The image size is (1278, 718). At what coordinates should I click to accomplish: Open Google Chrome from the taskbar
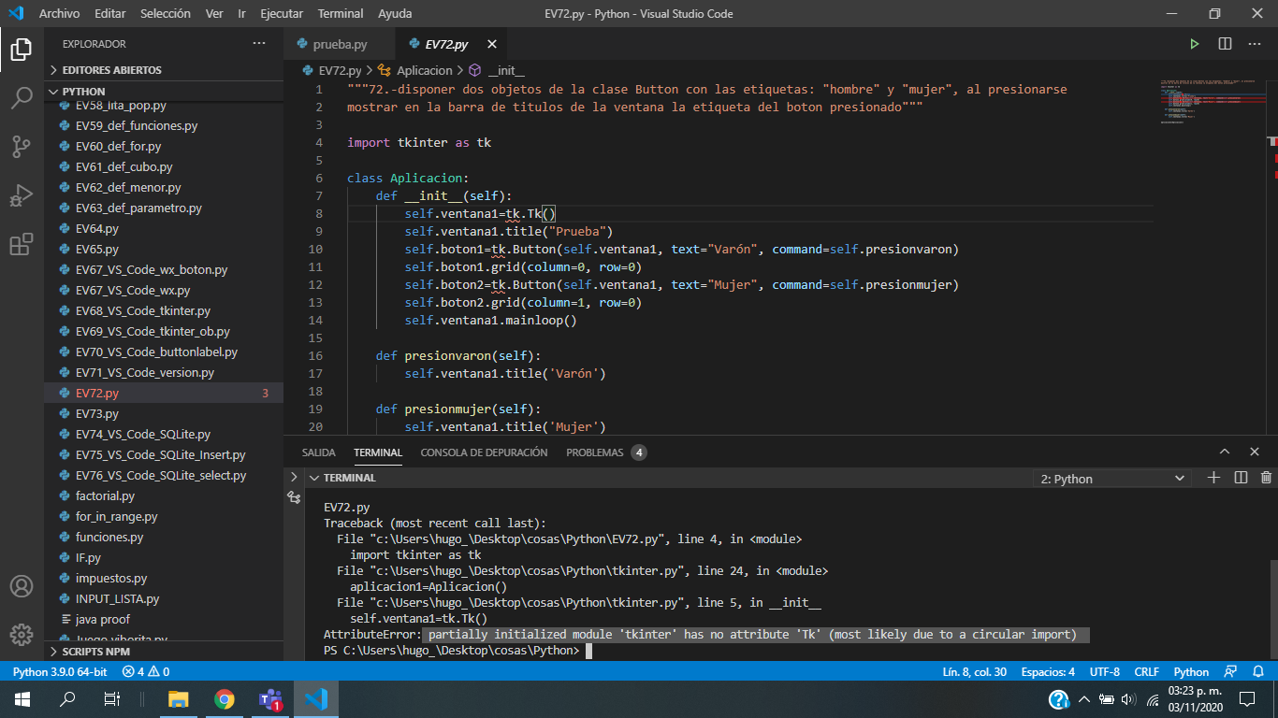pos(224,699)
